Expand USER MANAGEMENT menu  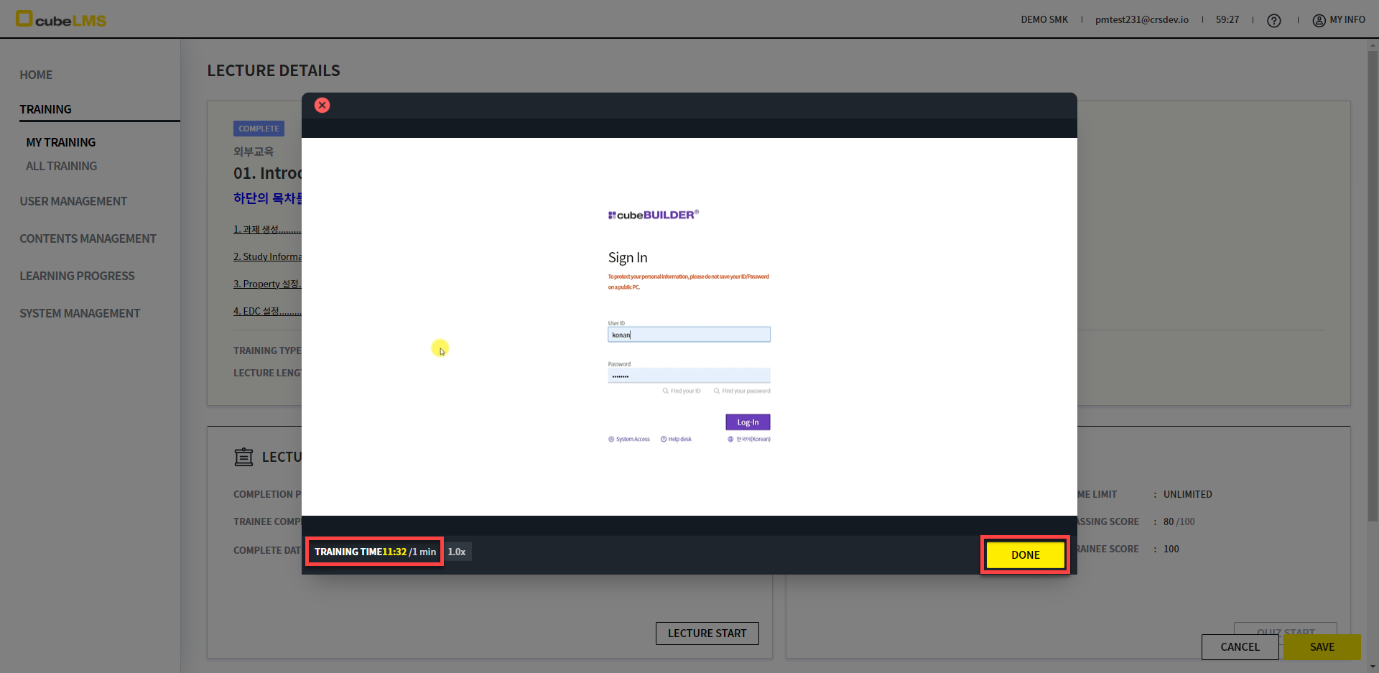(x=73, y=201)
